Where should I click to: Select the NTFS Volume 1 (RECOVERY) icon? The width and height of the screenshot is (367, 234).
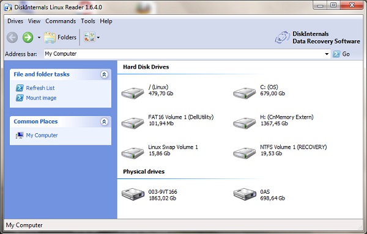244,153
